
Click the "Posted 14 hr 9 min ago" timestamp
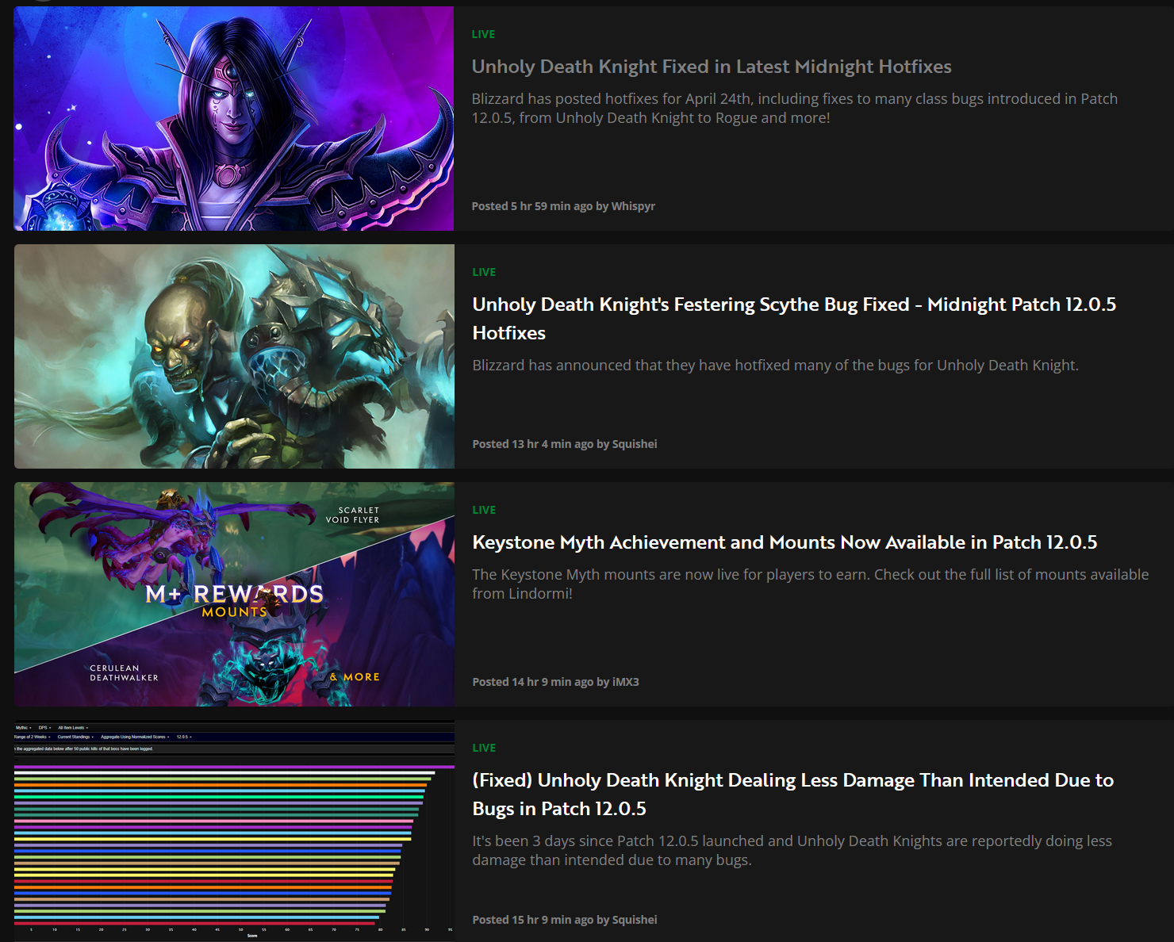point(533,682)
